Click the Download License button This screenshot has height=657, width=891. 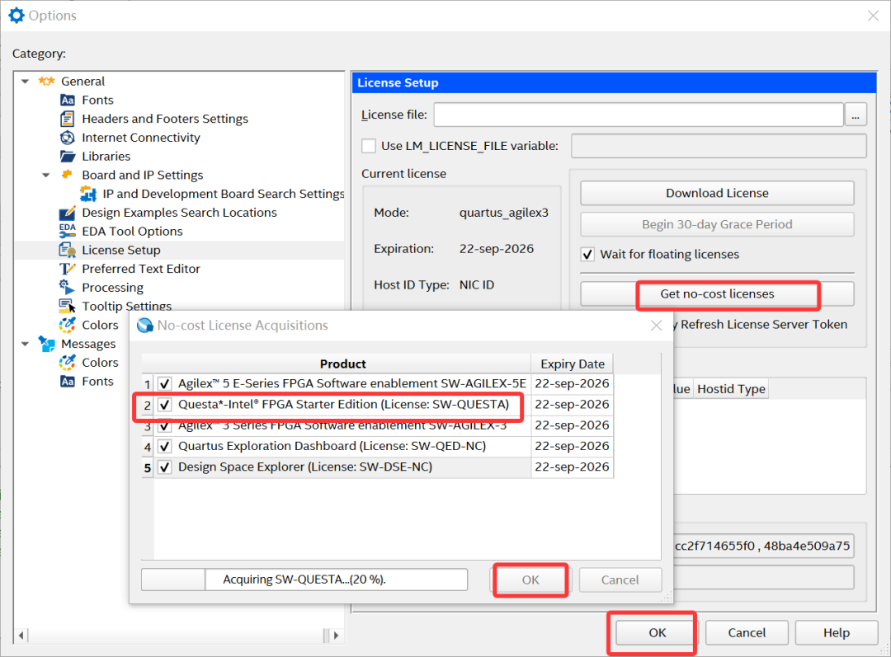pyautogui.click(x=717, y=193)
